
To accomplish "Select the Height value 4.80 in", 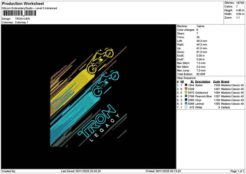I will [240, 10].
